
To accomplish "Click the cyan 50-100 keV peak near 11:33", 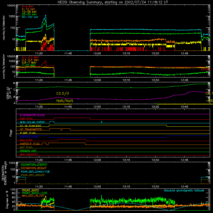I will click(46, 15).
